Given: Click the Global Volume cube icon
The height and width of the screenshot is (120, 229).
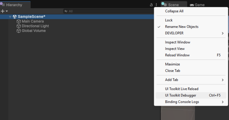Looking at the screenshot, I should 19,31.
